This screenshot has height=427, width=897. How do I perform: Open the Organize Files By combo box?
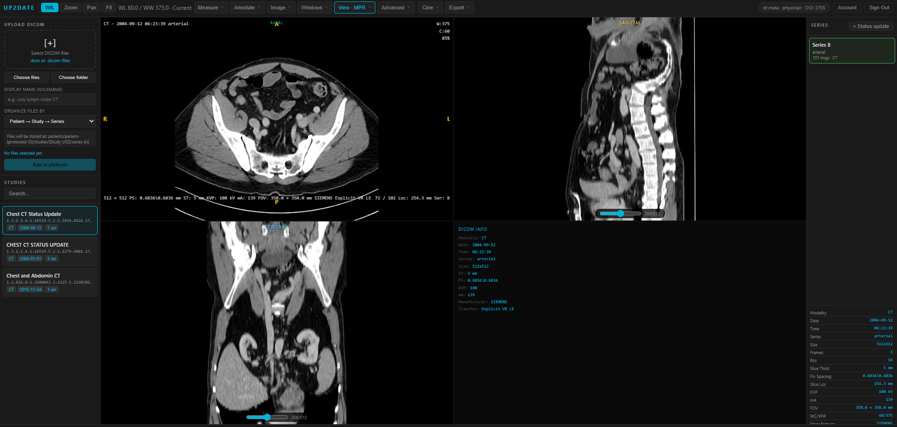coord(50,121)
